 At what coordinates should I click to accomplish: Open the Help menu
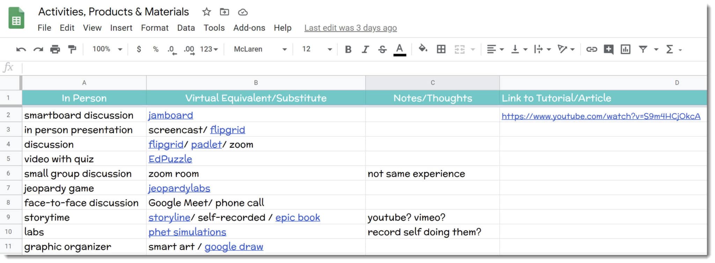[x=282, y=28]
